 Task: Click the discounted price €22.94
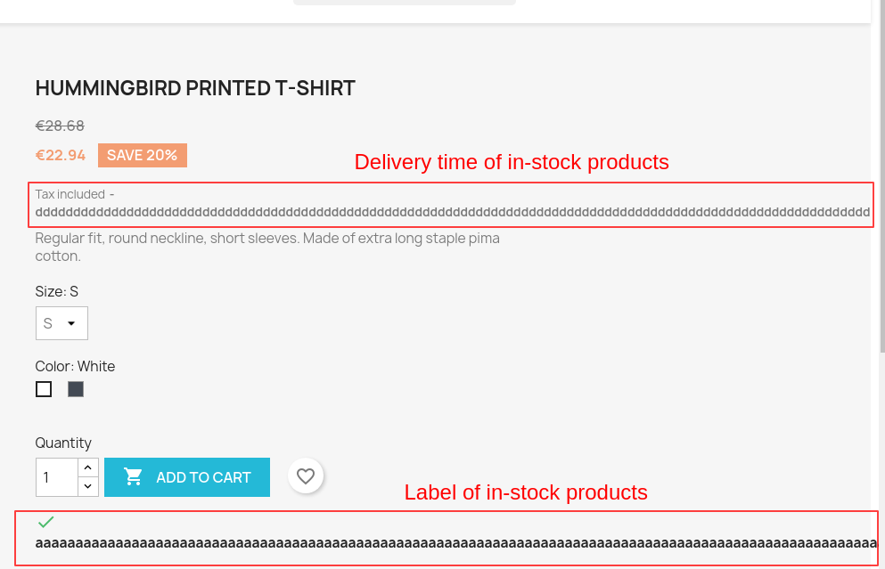[60, 155]
